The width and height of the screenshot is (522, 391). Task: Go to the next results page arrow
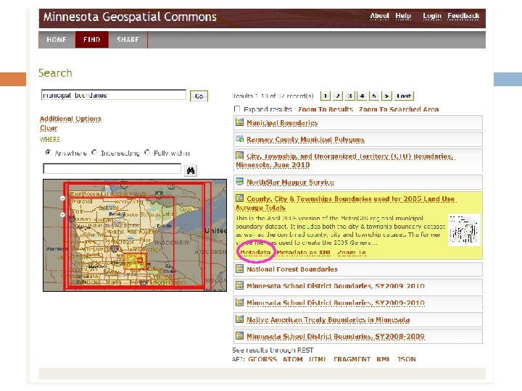(386, 96)
